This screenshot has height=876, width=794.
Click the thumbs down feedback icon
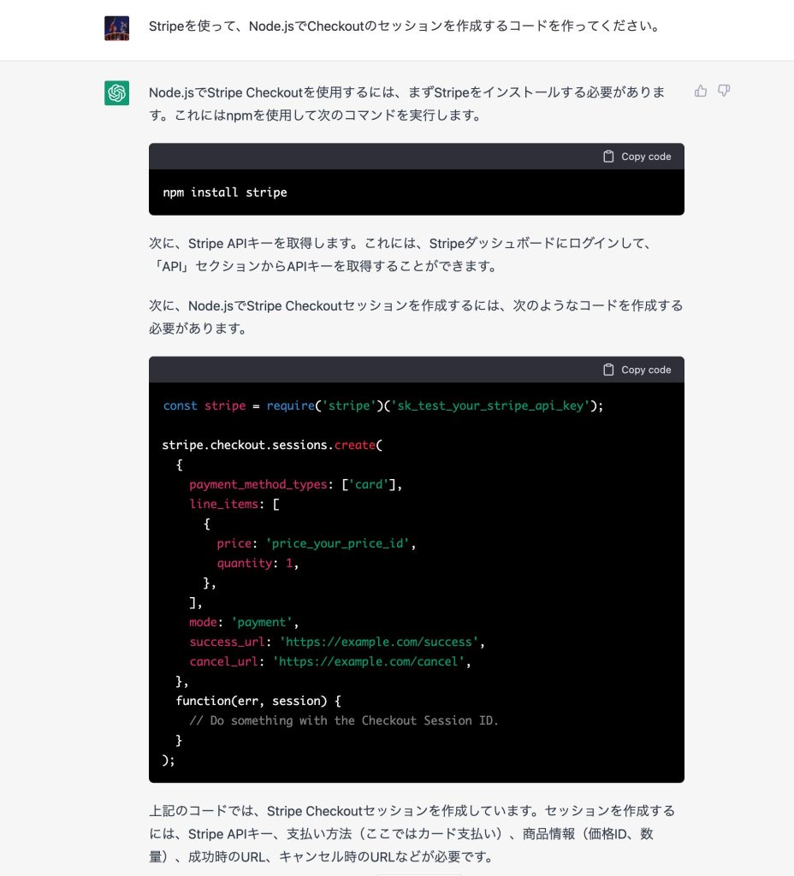(724, 91)
